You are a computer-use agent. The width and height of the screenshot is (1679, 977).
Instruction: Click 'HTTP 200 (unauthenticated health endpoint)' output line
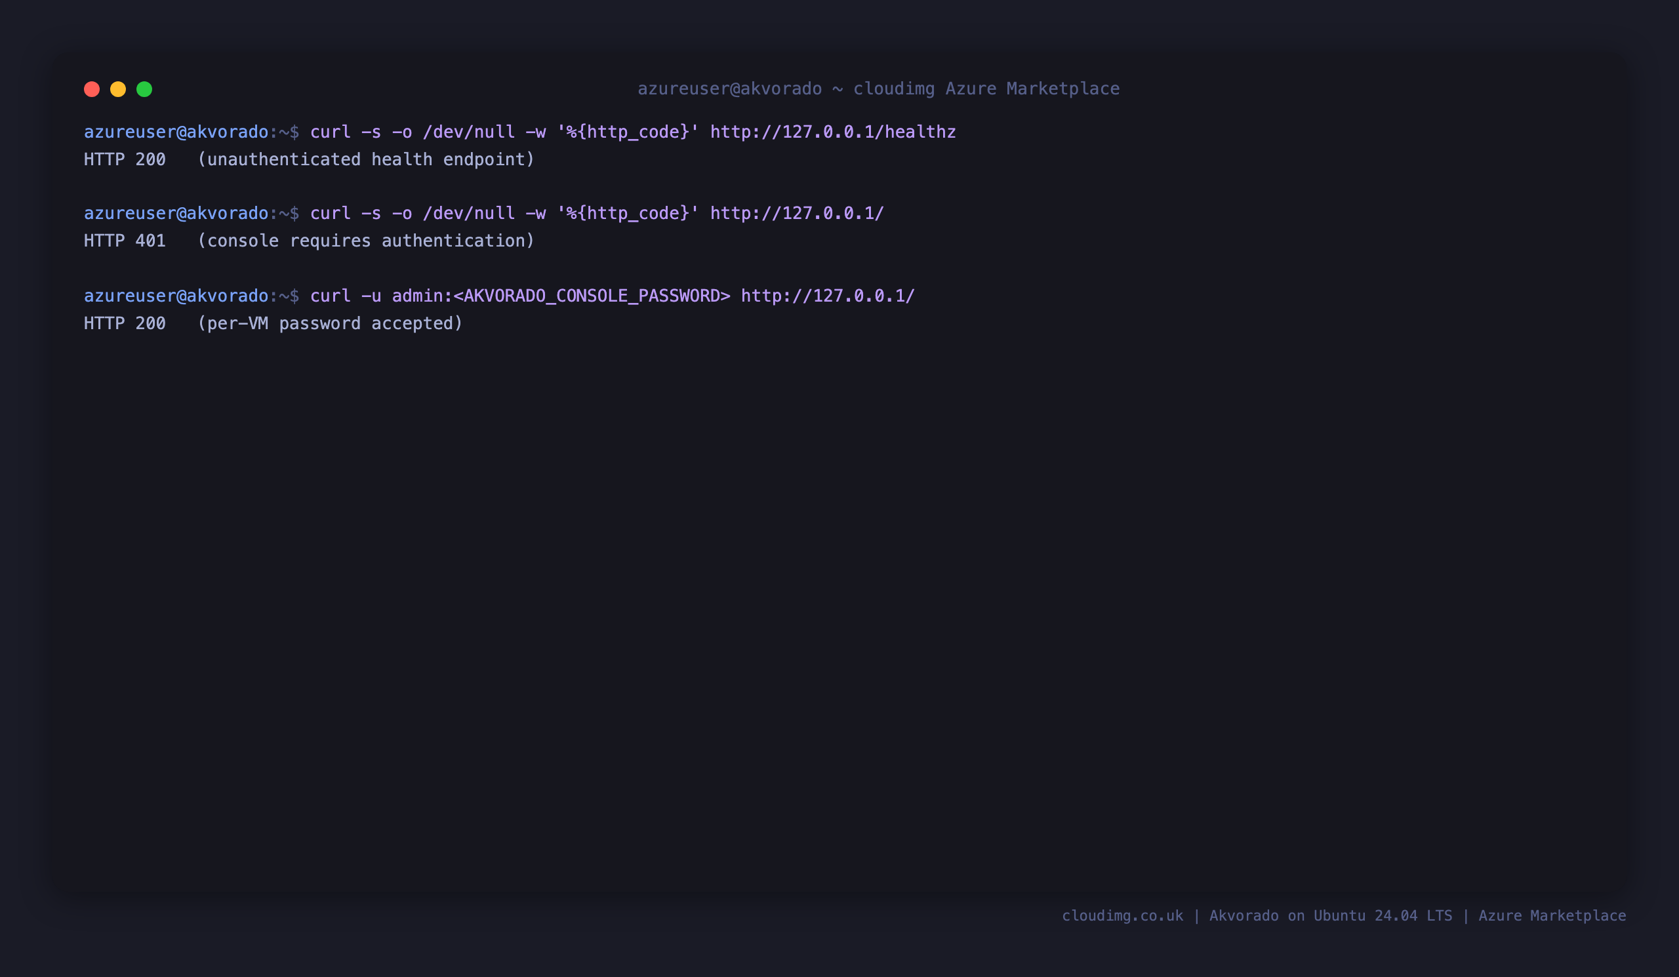pos(309,160)
